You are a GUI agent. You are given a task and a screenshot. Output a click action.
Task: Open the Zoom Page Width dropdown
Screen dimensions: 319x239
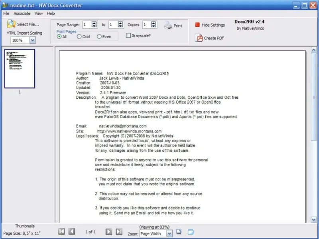(x=169, y=233)
